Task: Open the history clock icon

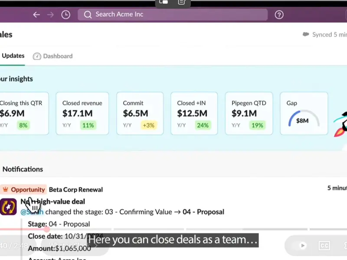Action: point(65,15)
